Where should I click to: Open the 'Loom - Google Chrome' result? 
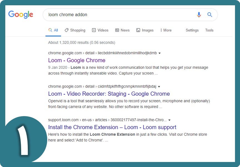pos(77,60)
